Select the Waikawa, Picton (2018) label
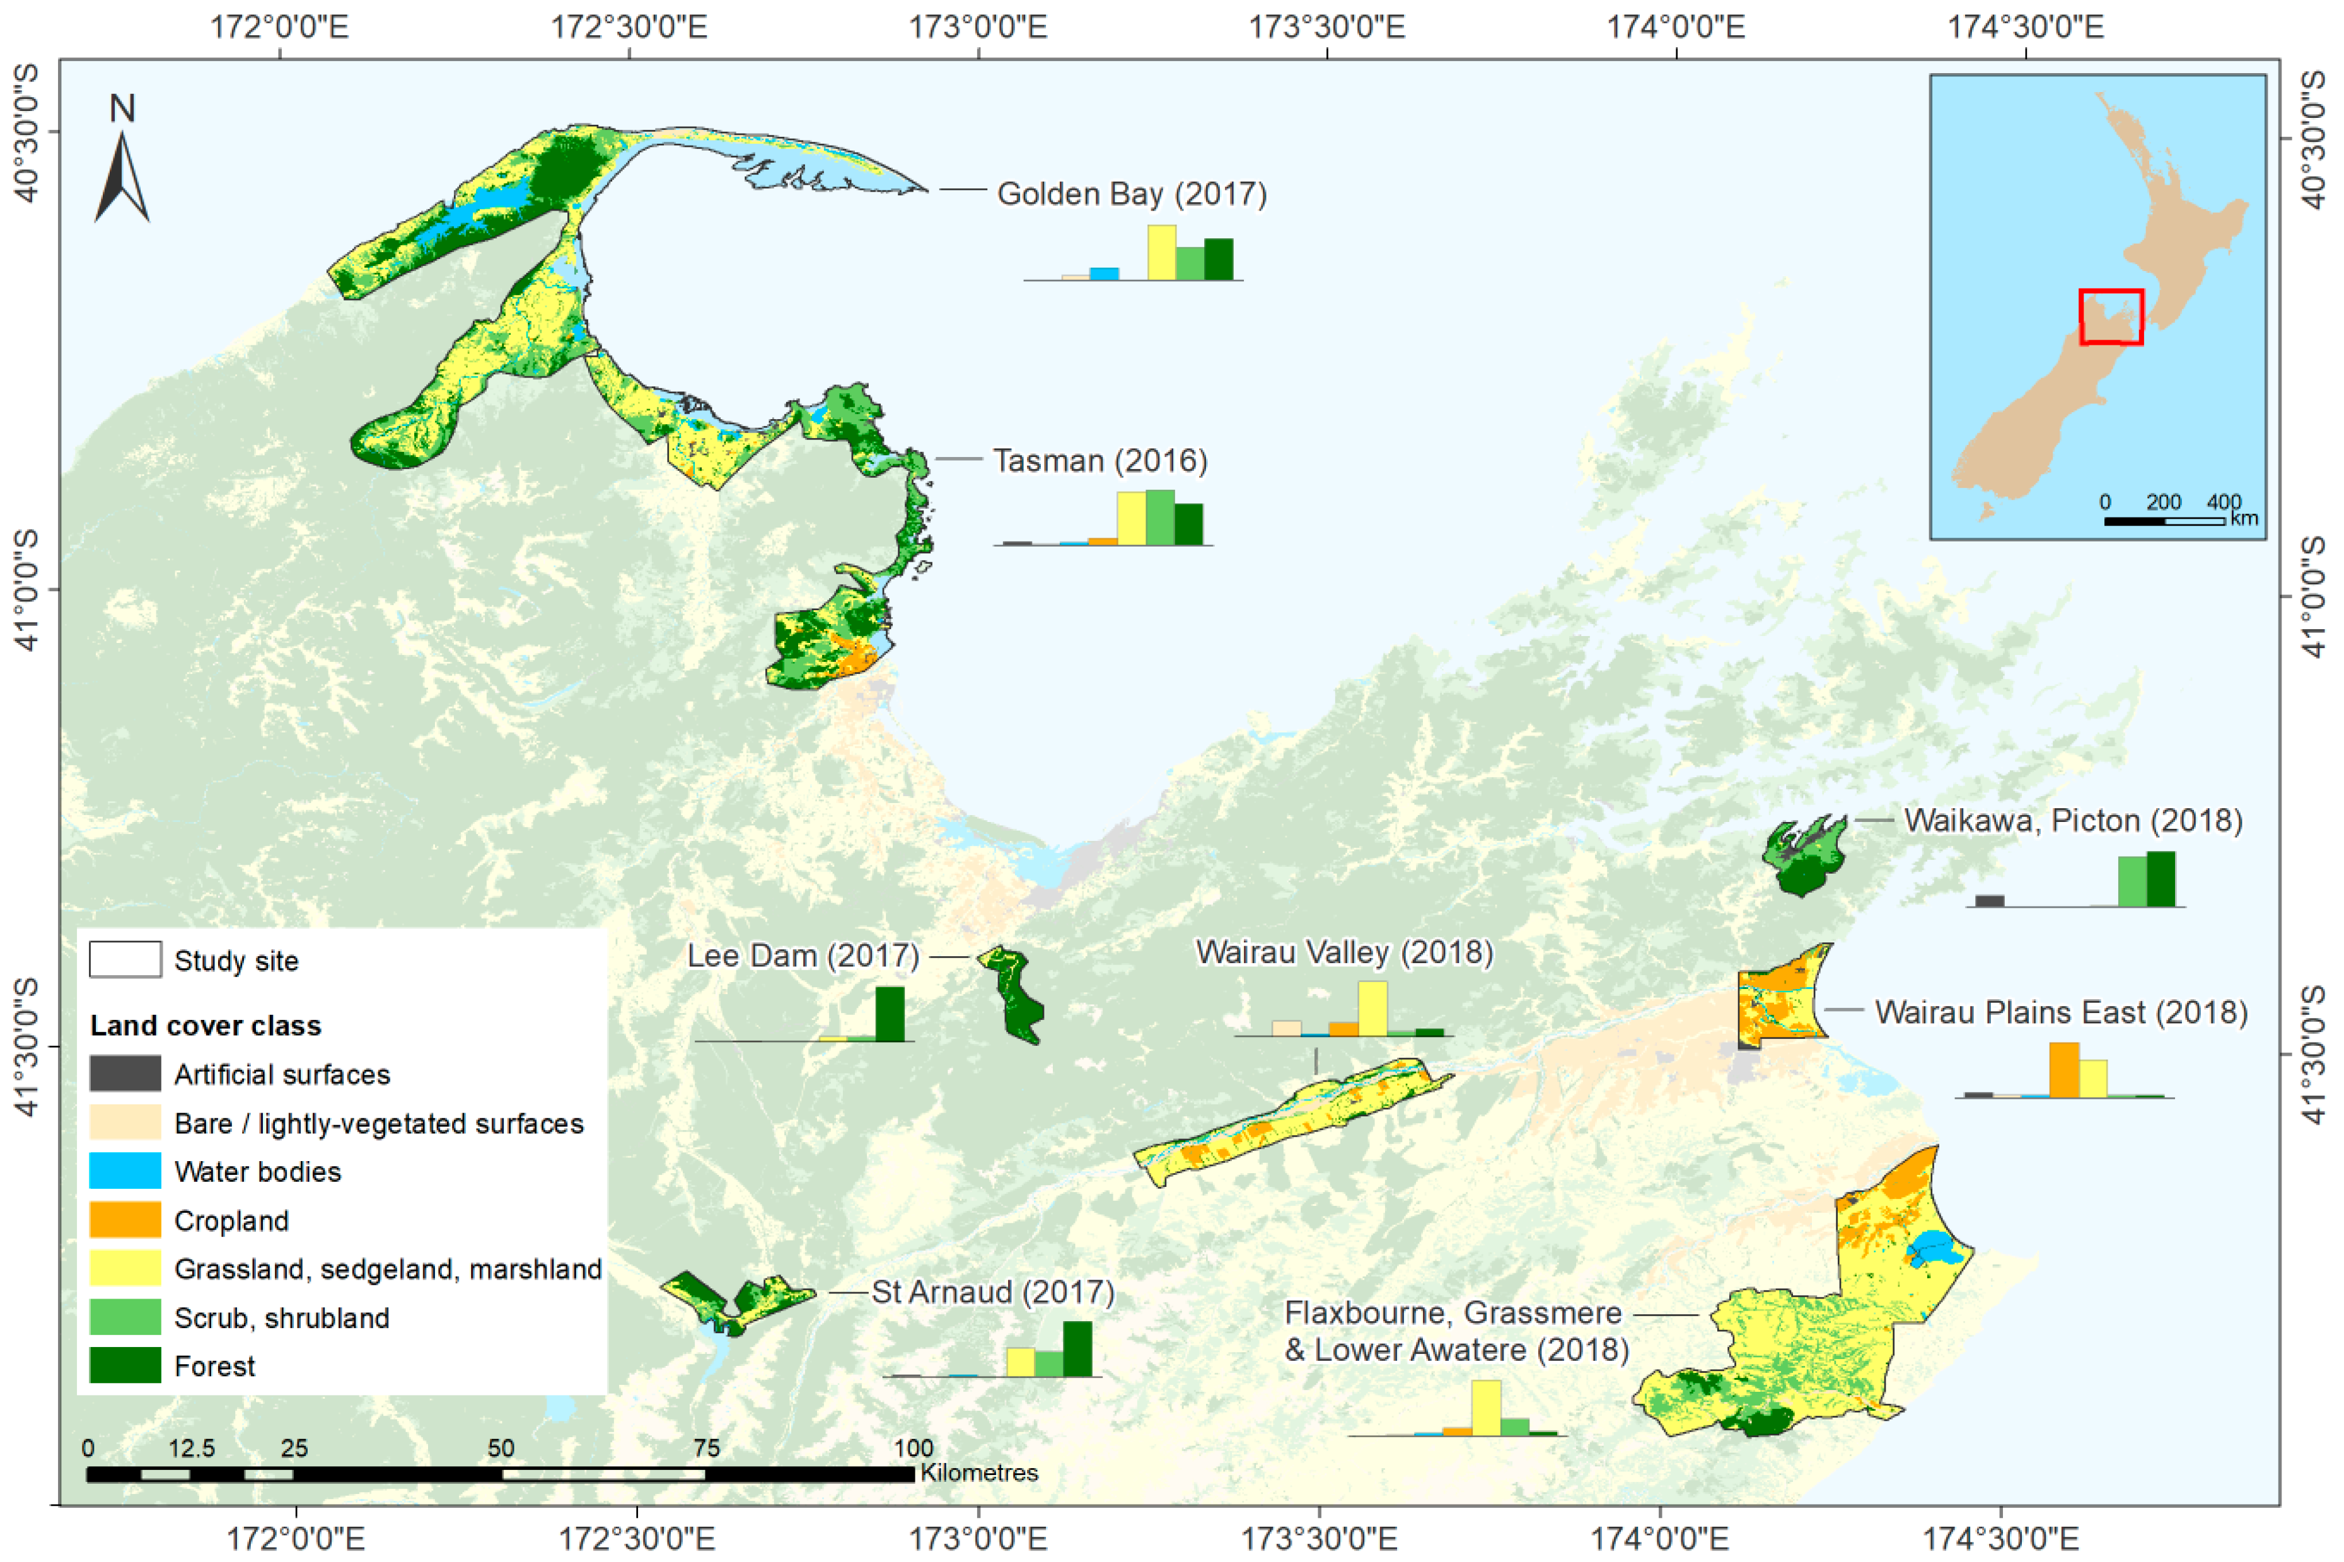 click(x=2073, y=820)
